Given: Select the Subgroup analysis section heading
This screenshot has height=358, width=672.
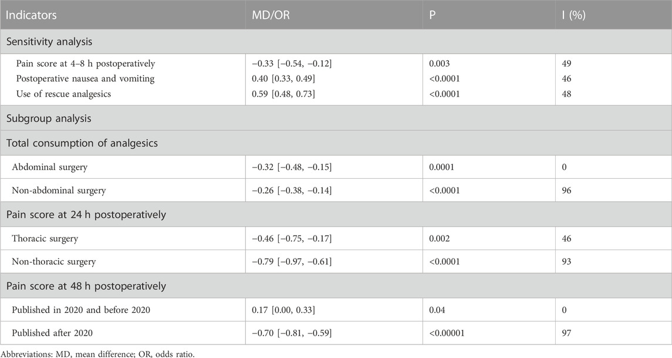Looking at the screenshot, I should click(49, 118).
